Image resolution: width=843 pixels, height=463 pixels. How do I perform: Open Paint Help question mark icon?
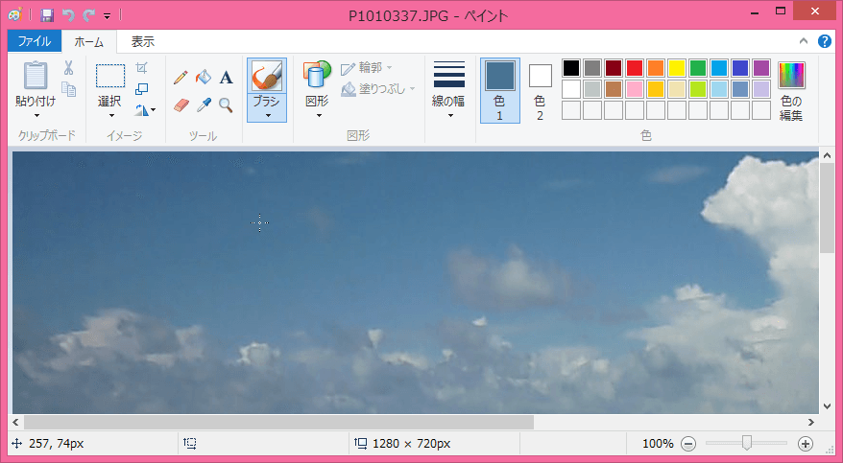tap(824, 41)
